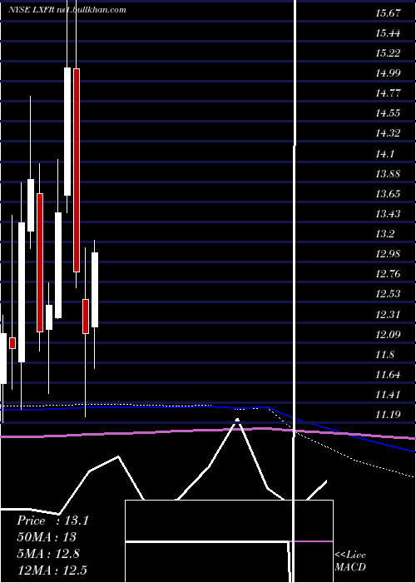
Task: Click the 11.41 price axis label
Action: [388, 395]
